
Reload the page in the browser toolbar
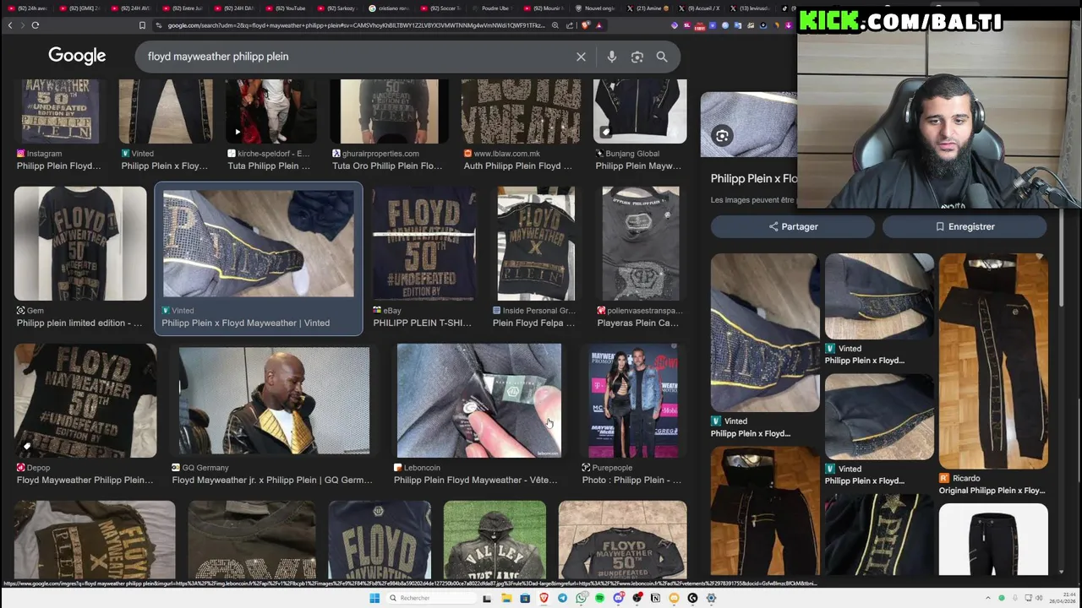tap(36, 25)
